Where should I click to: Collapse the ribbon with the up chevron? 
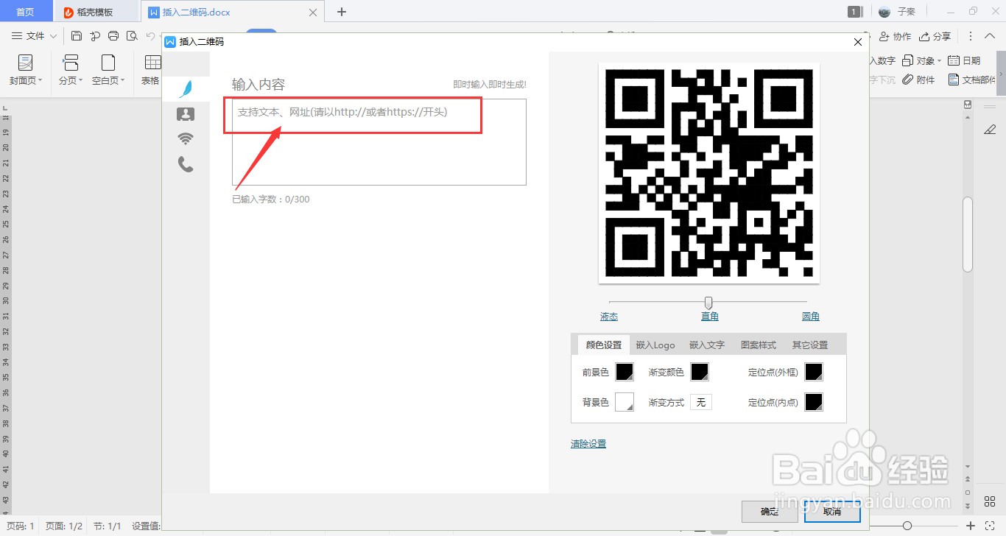tap(991, 36)
